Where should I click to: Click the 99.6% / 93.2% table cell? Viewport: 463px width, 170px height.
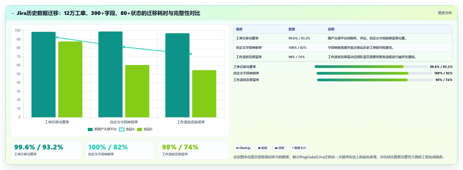299,38
